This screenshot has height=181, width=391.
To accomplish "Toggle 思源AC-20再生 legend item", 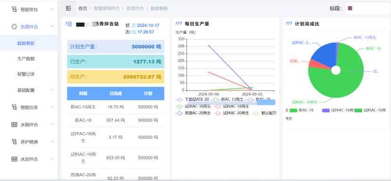I will pyautogui.click(x=193, y=113).
